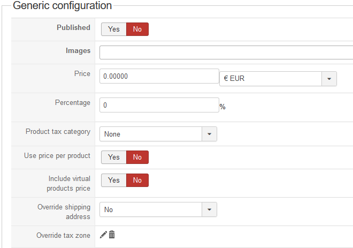Image resolution: width=353 pixels, height=248 pixels.
Task: Click the Percentage input field
Action: tap(159, 105)
